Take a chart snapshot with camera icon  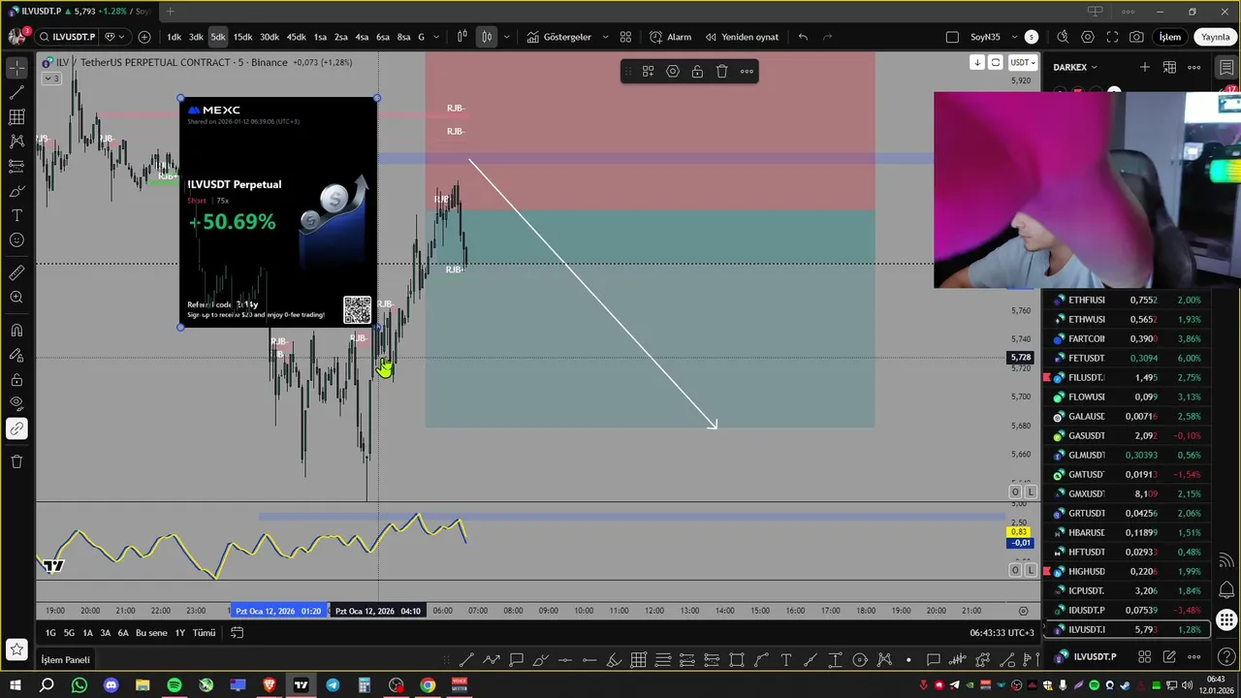pos(1136,37)
